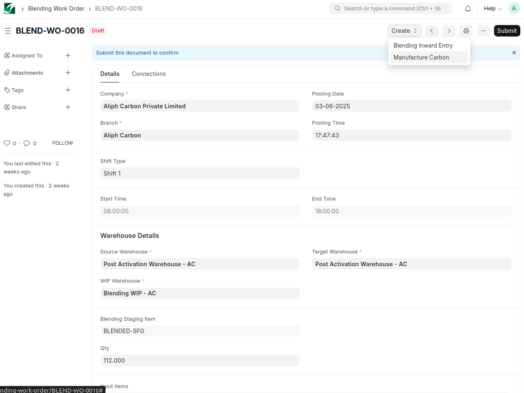The height and width of the screenshot is (393, 524).
Task: Click the notifications bell icon
Action: [467, 9]
